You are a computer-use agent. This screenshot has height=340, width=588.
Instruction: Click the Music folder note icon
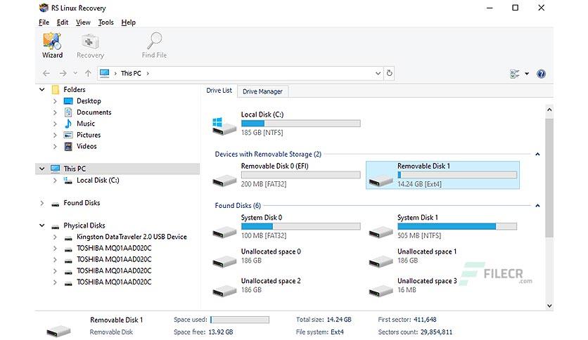click(68, 124)
